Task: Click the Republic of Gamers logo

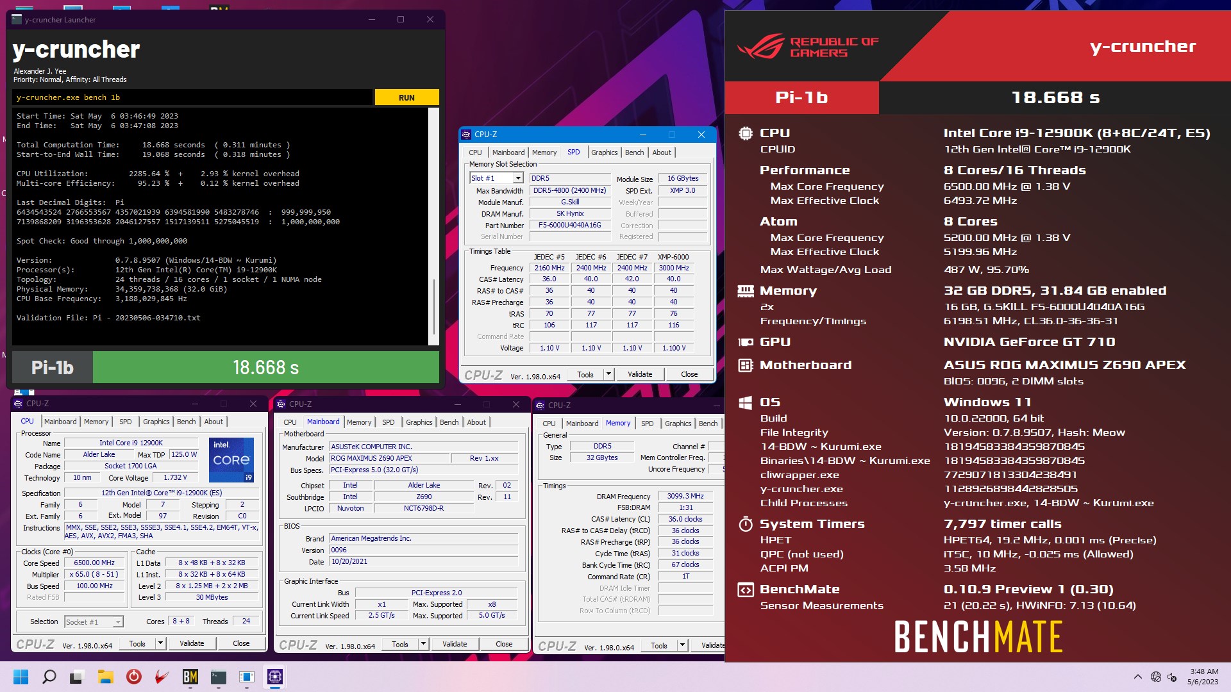Action: tap(808, 47)
